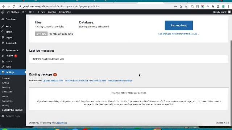Click Rescan local folder for new backup sets
Screen dimensions: 232x130
click(x=86, y=81)
